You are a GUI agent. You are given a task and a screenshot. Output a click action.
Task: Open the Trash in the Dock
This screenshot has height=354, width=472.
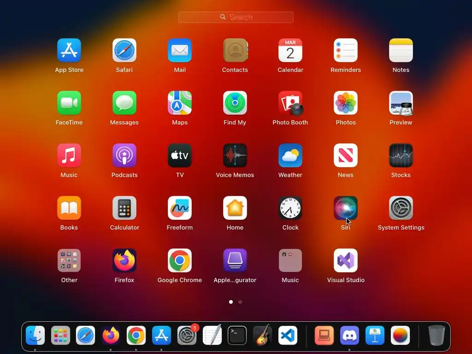pyautogui.click(x=437, y=336)
